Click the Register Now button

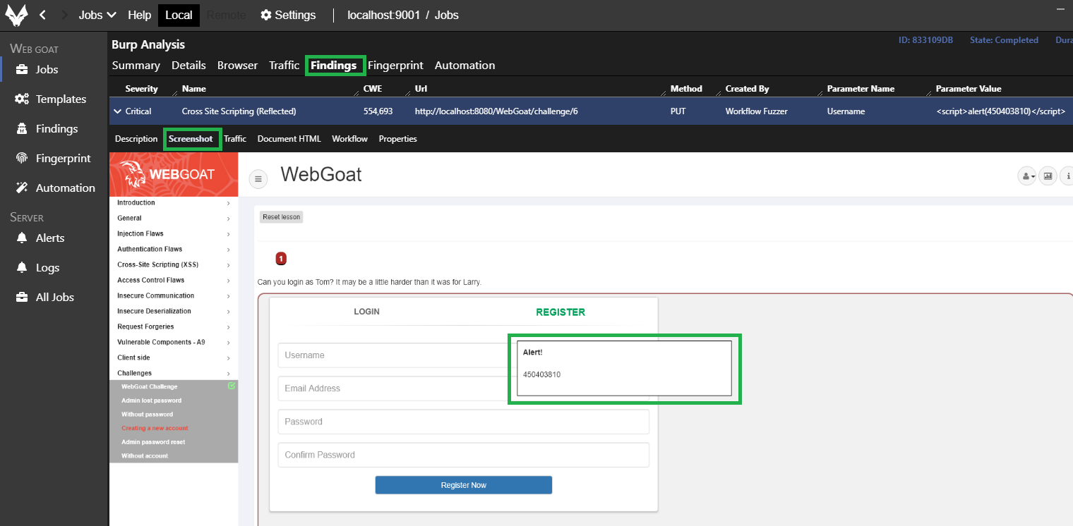click(x=463, y=485)
